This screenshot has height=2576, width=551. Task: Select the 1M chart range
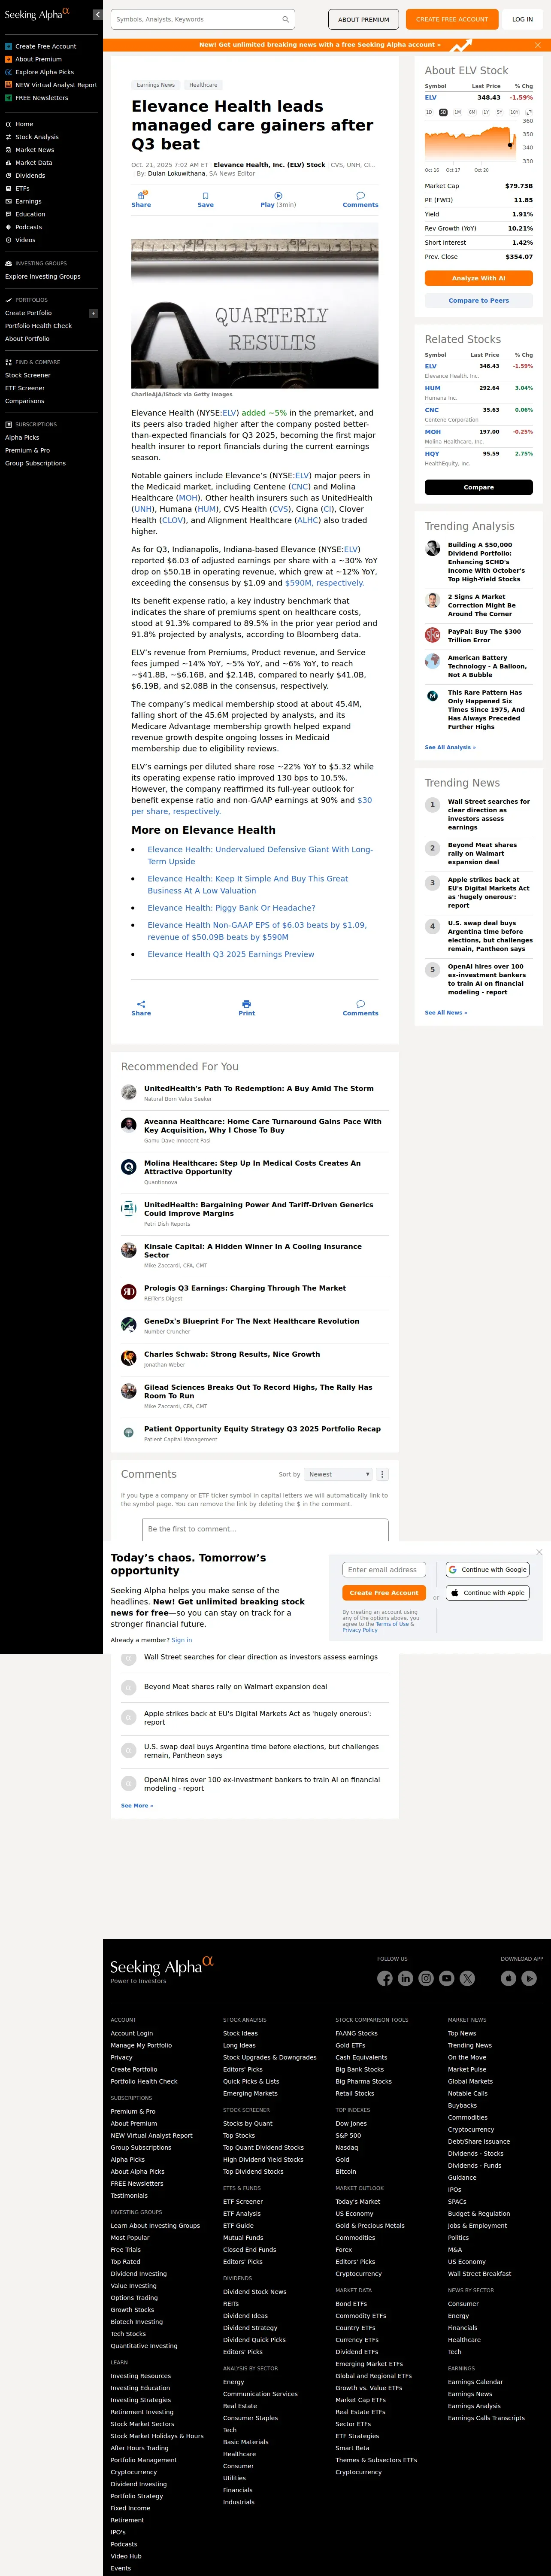458,112
